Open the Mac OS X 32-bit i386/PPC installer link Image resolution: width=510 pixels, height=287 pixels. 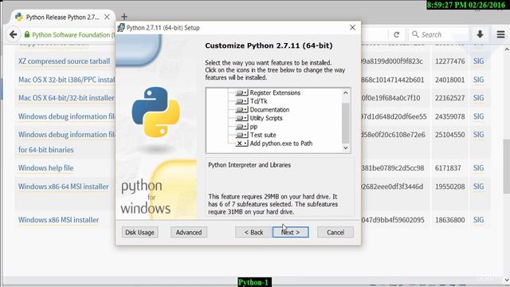point(67,80)
